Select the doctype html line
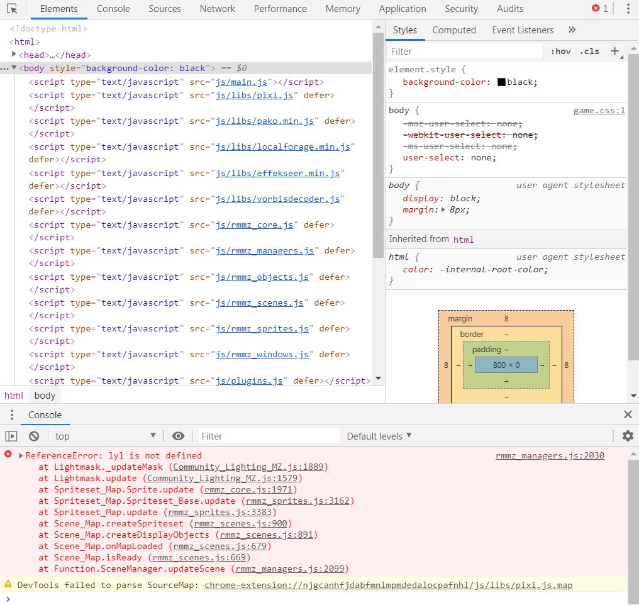The image size is (639, 605). click(x=48, y=28)
